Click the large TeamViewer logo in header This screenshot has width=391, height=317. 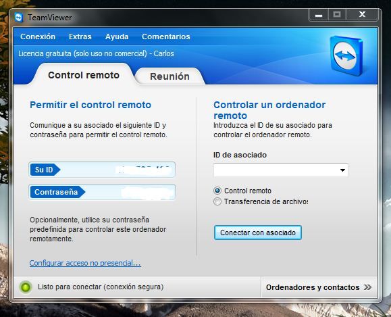(346, 55)
